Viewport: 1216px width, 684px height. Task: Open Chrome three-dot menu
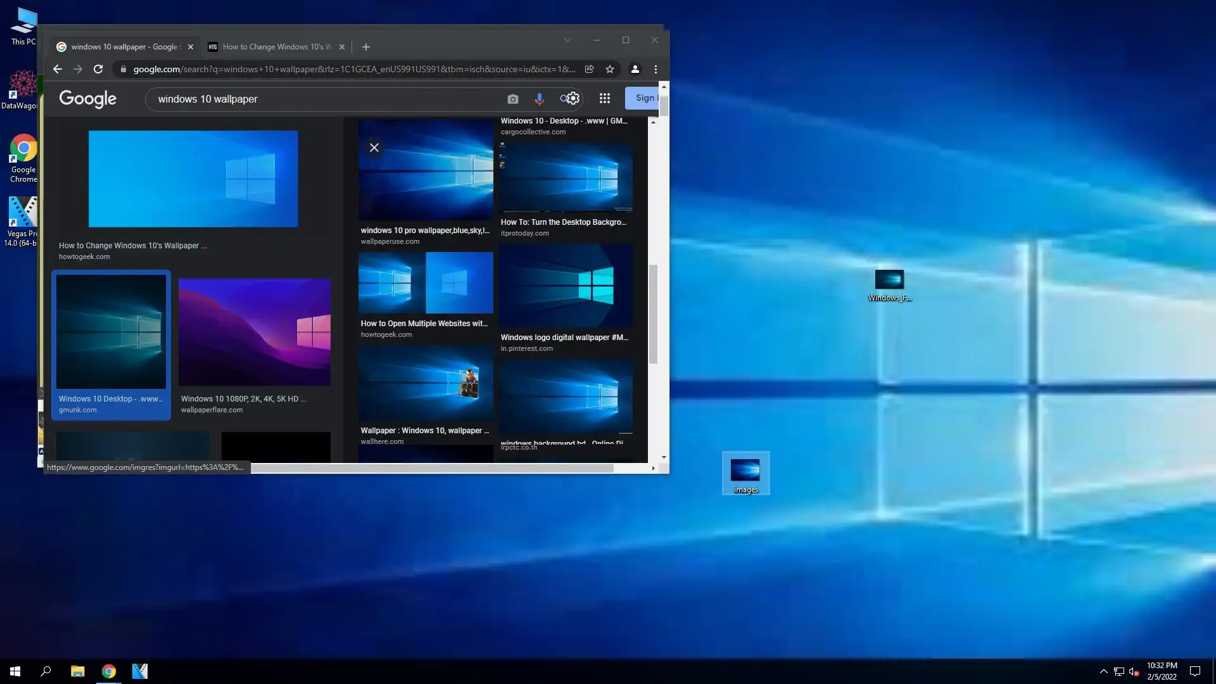click(655, 69)
